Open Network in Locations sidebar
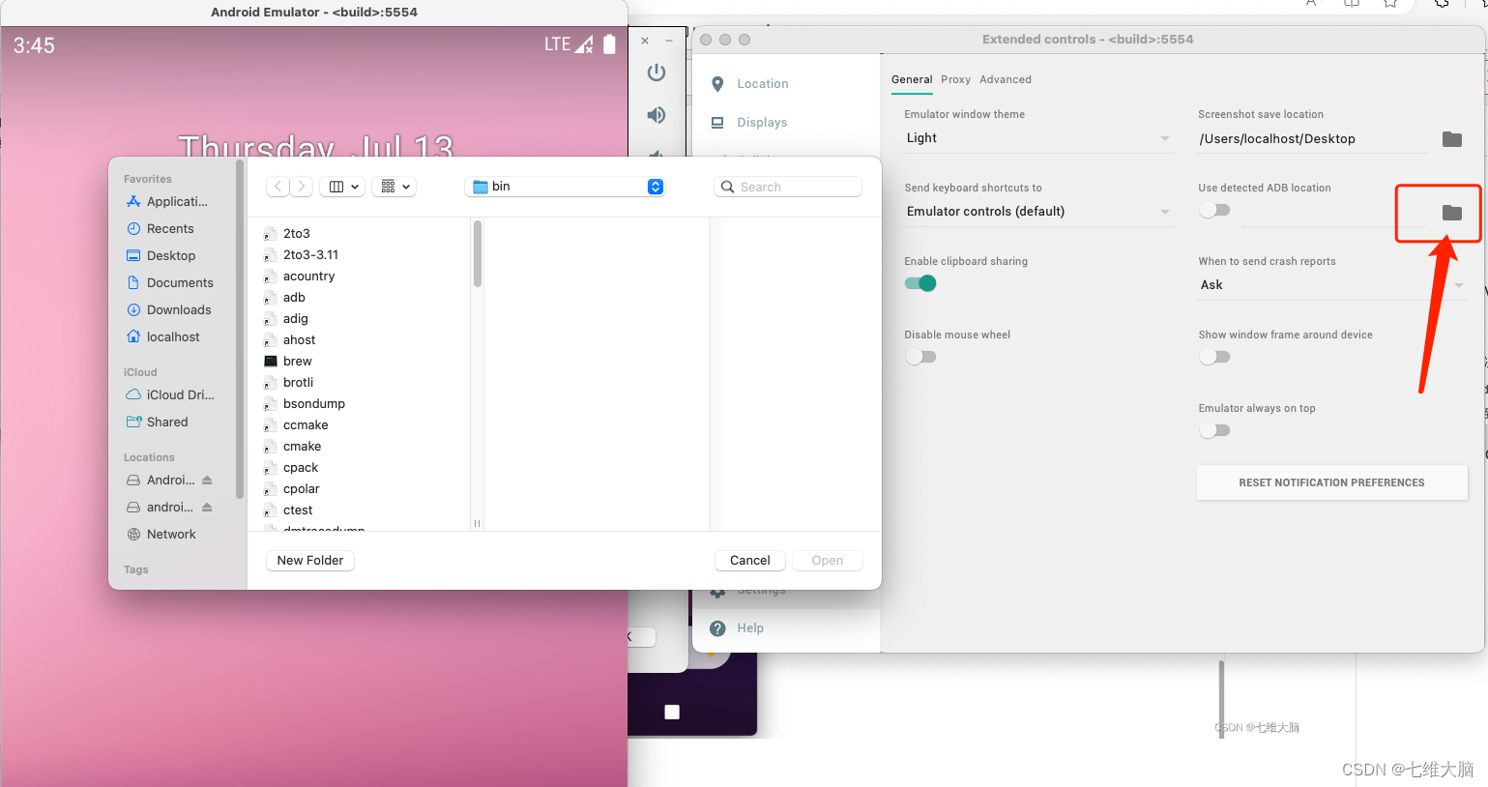Image resolution: width=1488 pixels, height=787 pixels. point(161,535)
